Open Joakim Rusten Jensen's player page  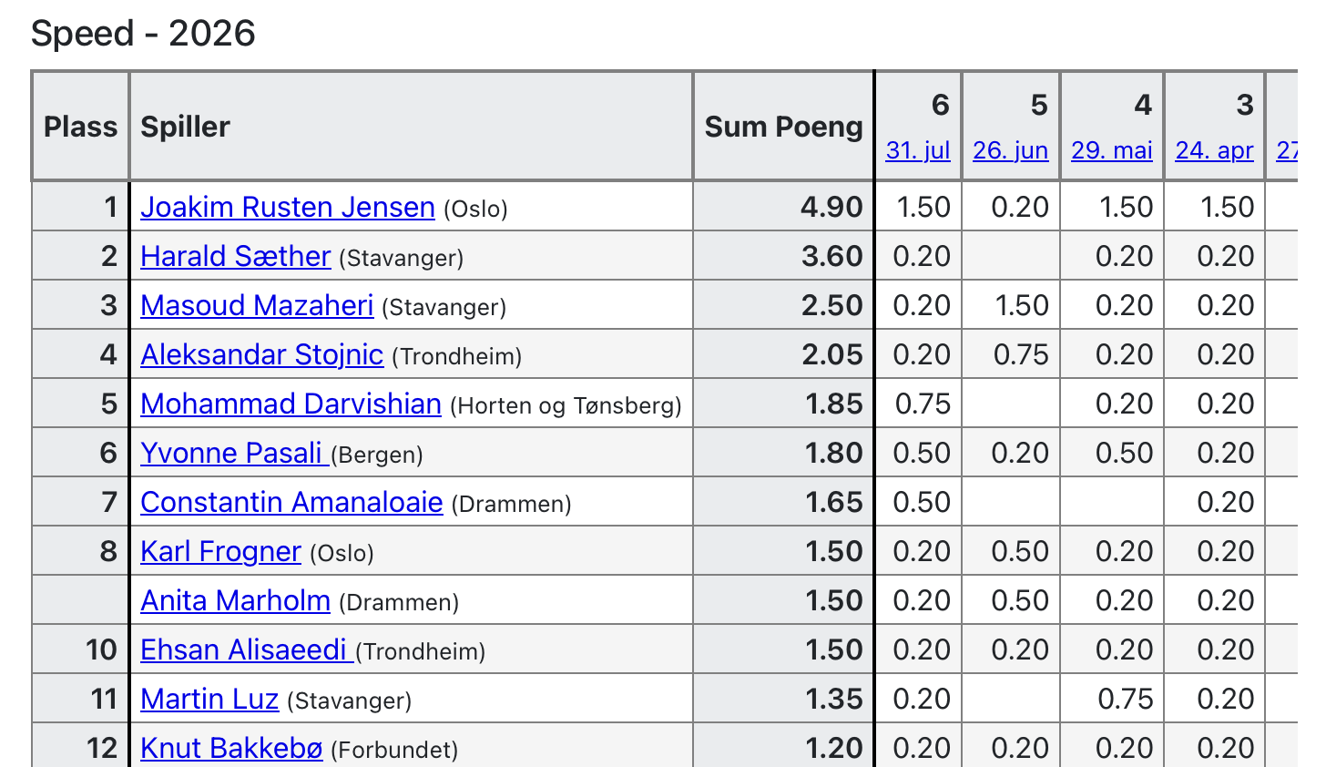[x=288, y=208]
